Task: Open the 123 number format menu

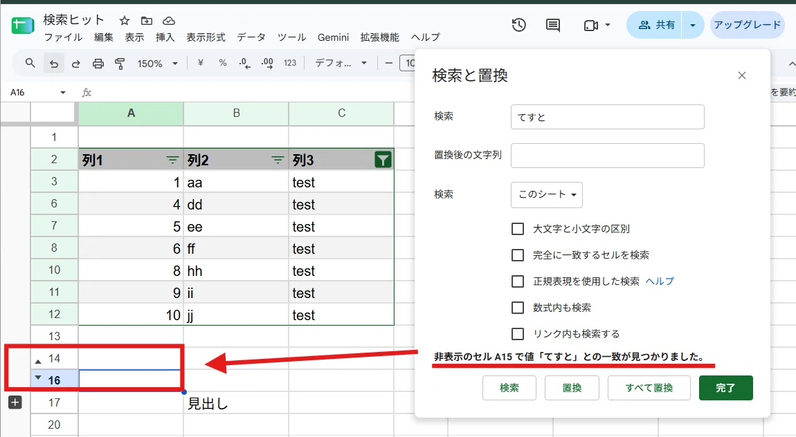Action: 290,63
